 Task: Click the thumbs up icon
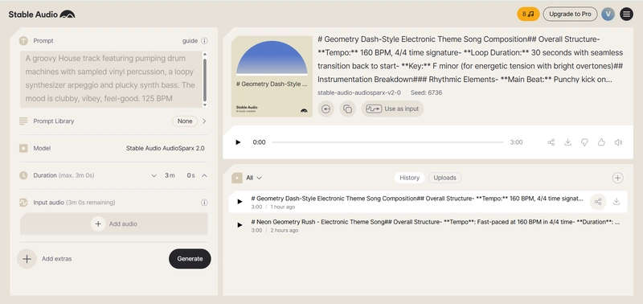tap(601, 142)
